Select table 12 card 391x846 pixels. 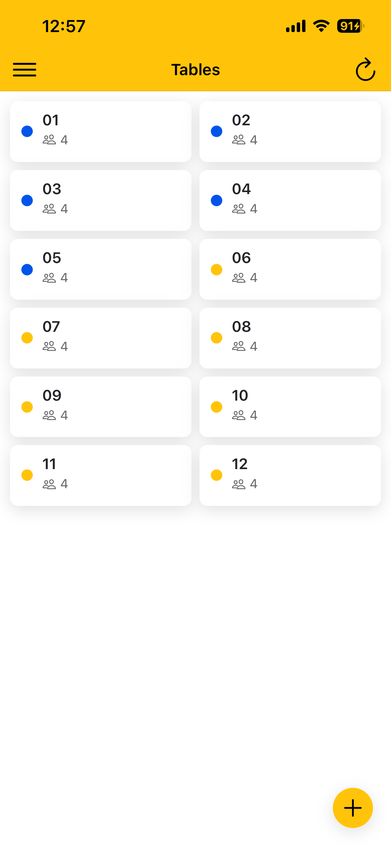click(x=290, y=475)
